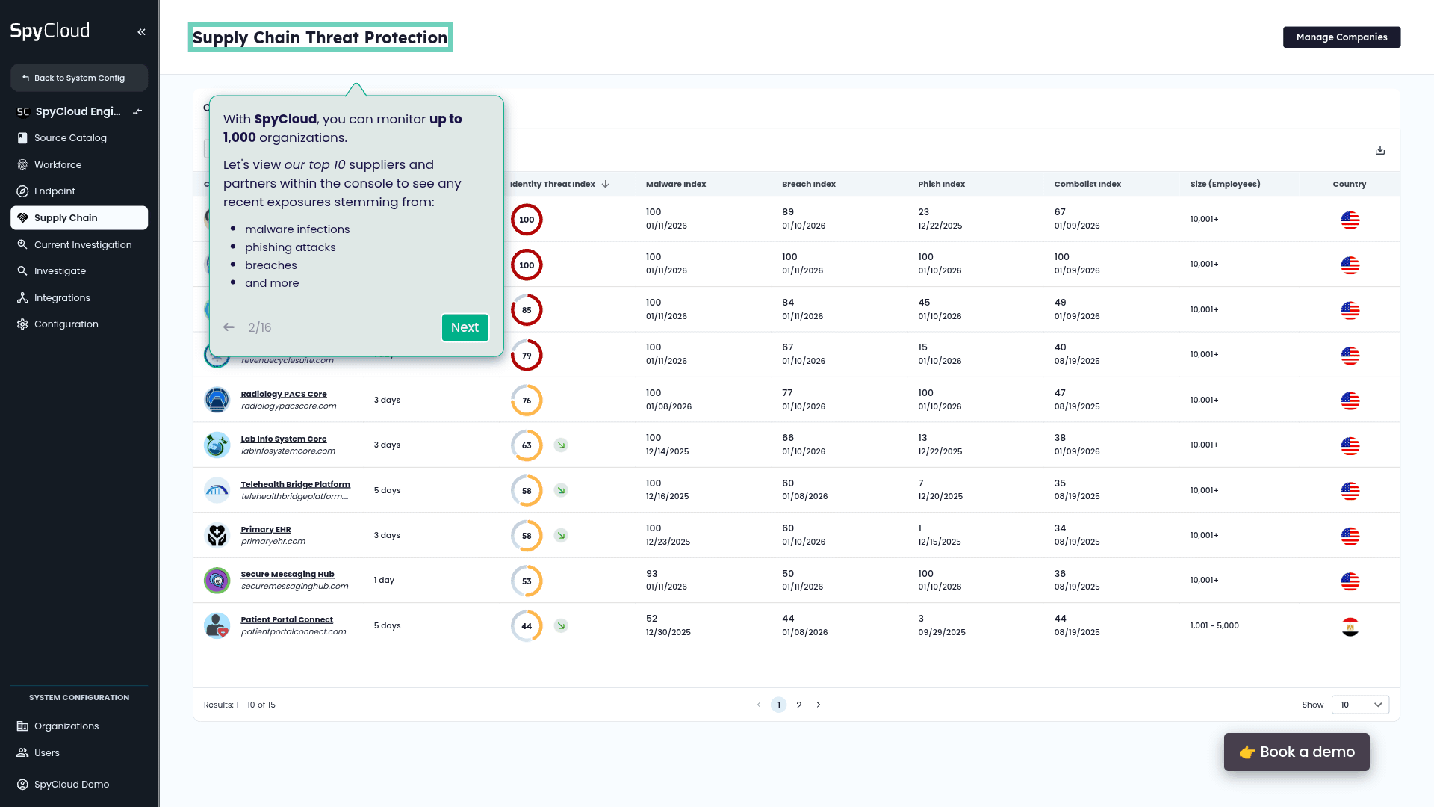Click Next in the tour popup

465,327
